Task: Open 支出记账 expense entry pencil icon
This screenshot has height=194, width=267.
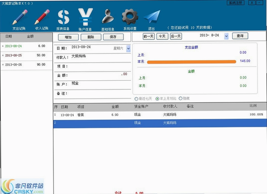Action: 20,17
